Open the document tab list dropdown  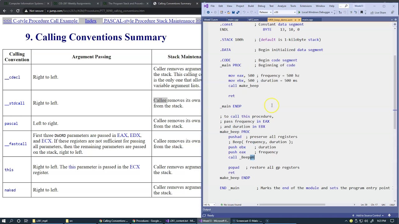point(392,20)
